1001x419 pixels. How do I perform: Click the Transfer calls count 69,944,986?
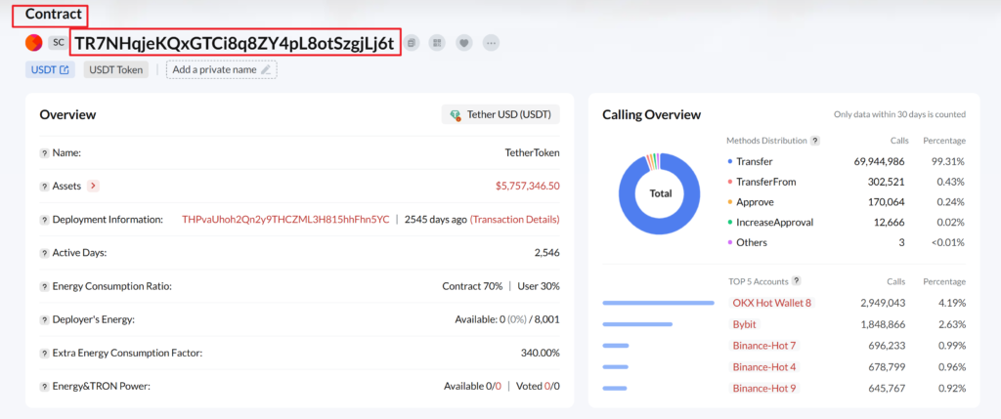click(x=879, y=161)
